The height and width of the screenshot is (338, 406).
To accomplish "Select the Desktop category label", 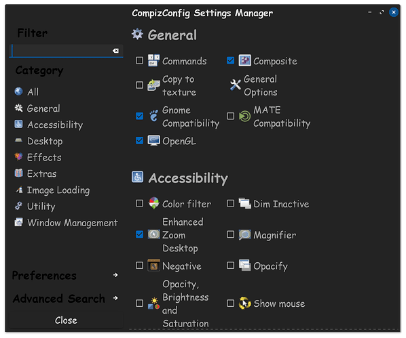I will pos(45,142).
